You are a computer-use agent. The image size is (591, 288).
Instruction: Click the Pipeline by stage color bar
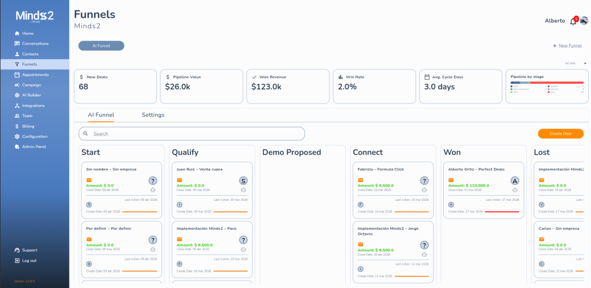point(547,83)
